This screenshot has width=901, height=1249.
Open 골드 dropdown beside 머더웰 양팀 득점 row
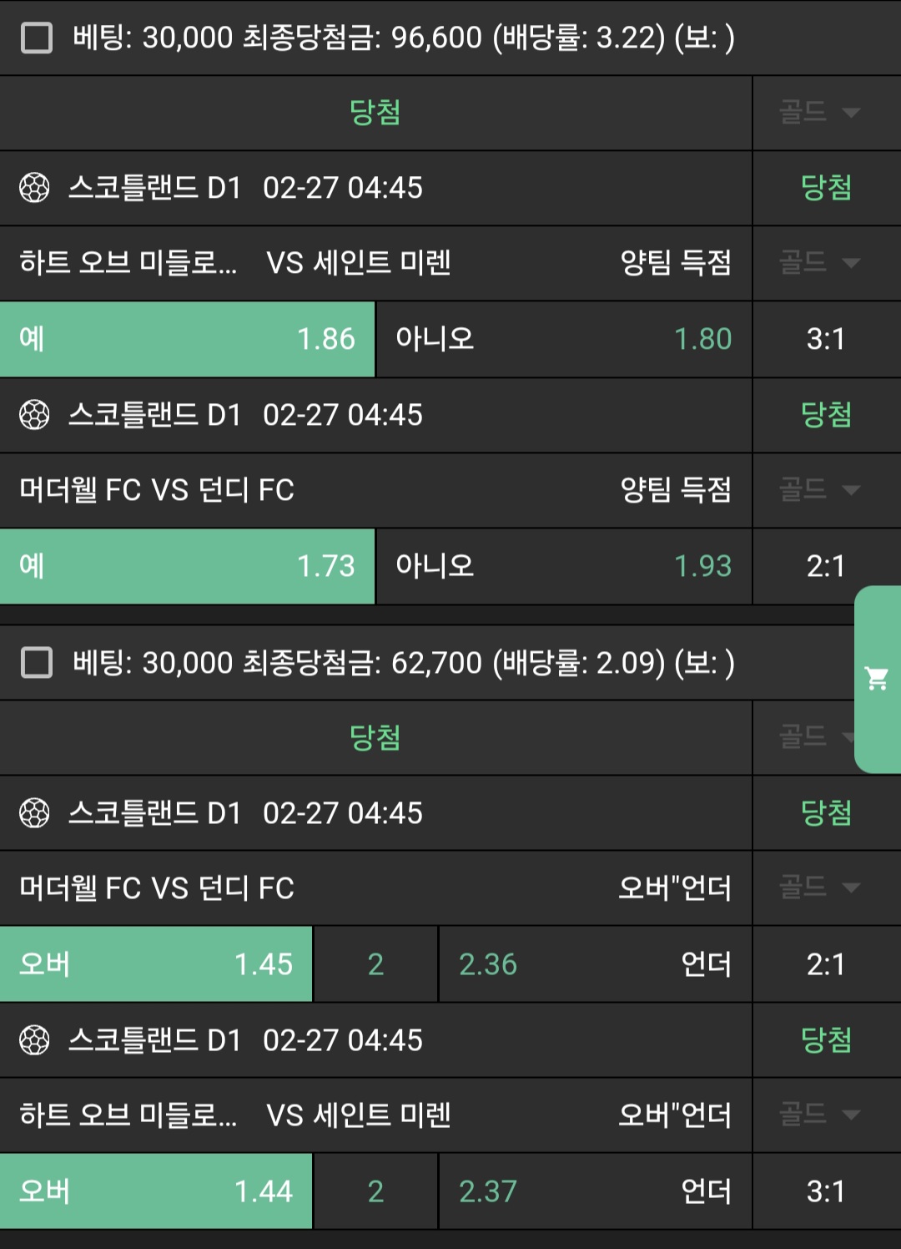point(819,489)
